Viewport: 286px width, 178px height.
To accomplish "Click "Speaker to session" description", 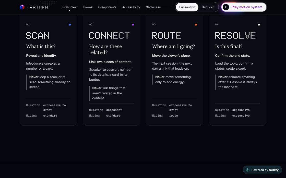I will click(x=110, y=75).
